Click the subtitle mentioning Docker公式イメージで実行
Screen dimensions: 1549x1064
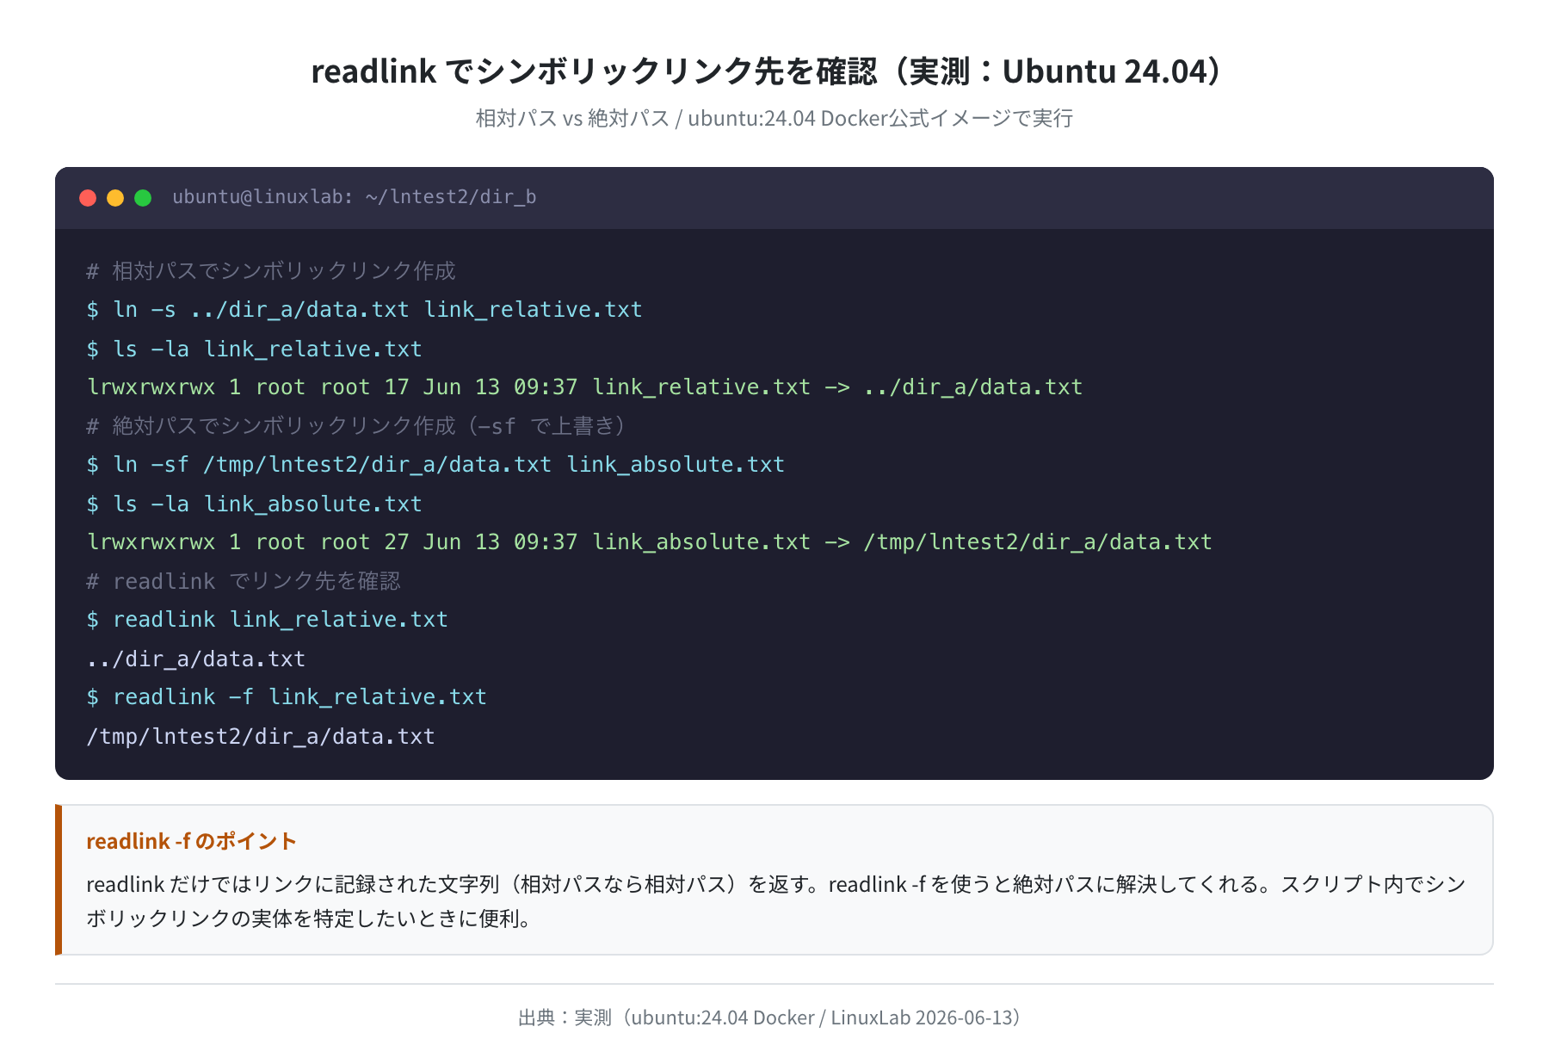coord(774,118)
